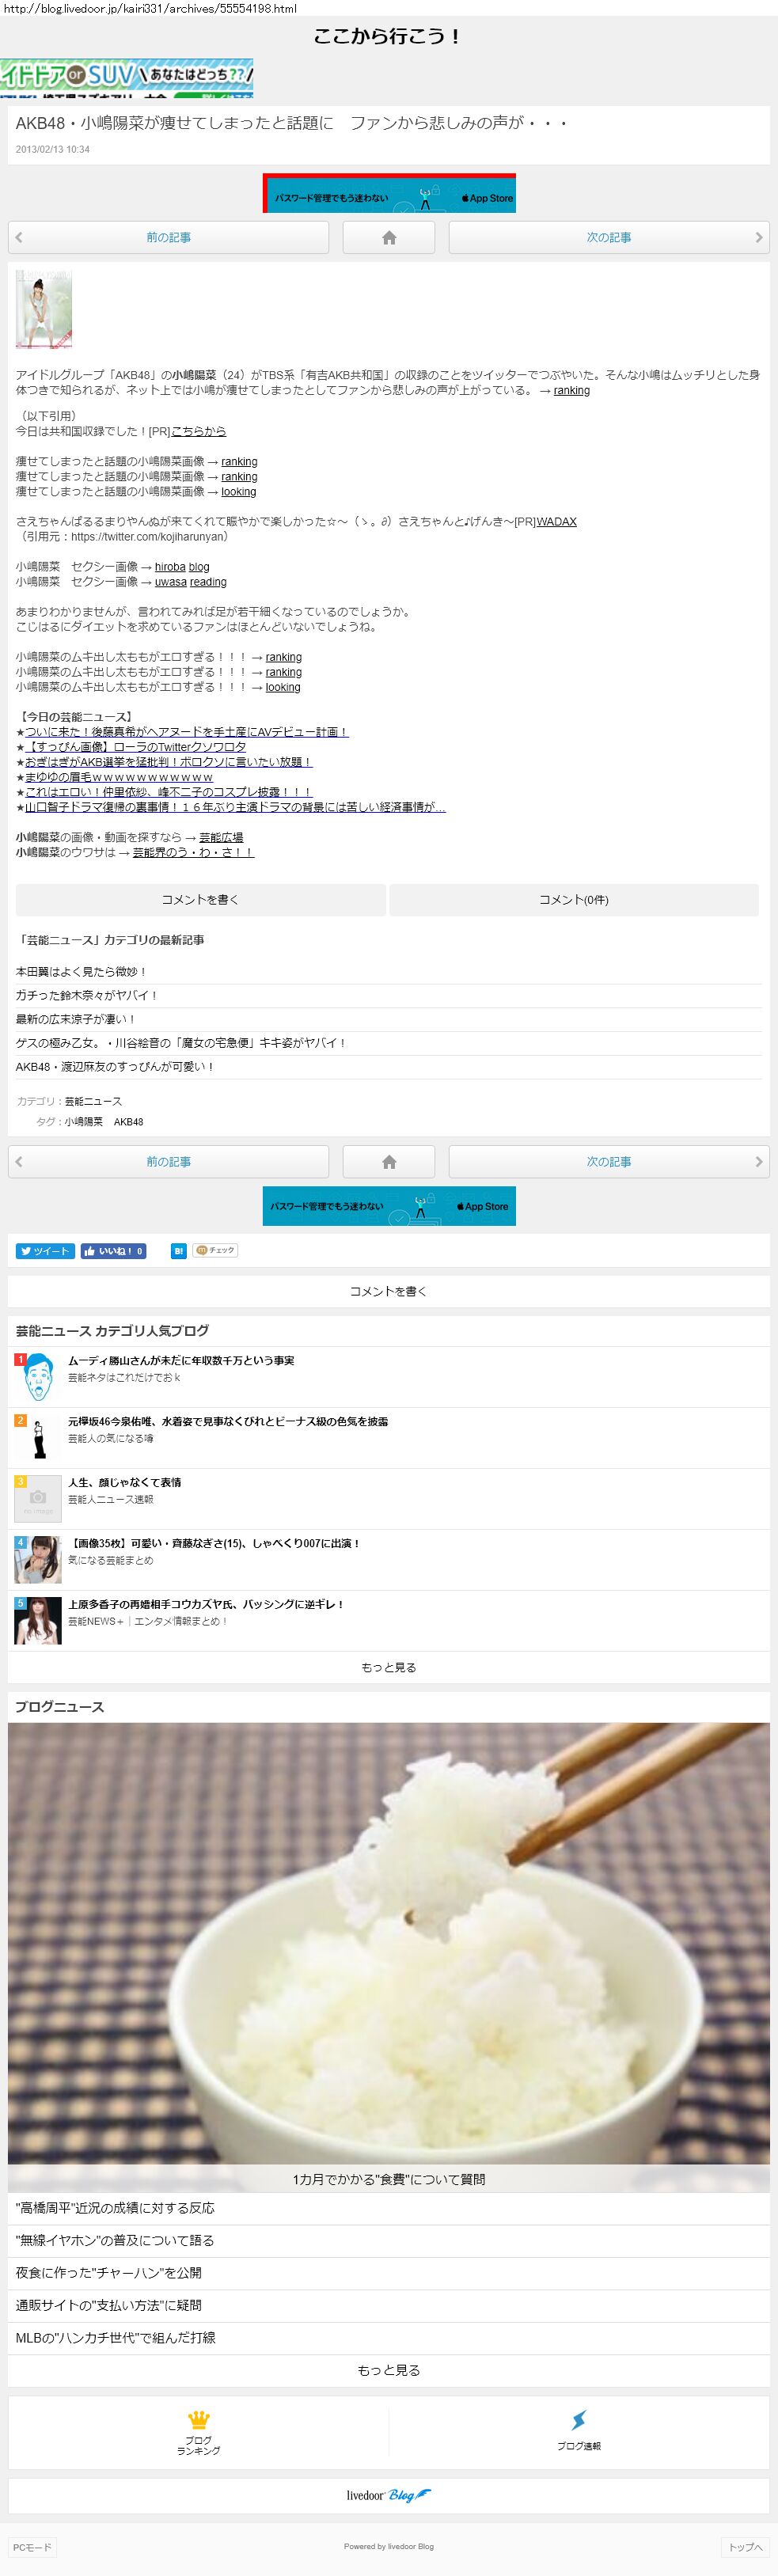The width and height of the screenshot is (778, 2576).
Task: Click the こちらから PR link
Action: pyautogui.click(x=198, y=431)
